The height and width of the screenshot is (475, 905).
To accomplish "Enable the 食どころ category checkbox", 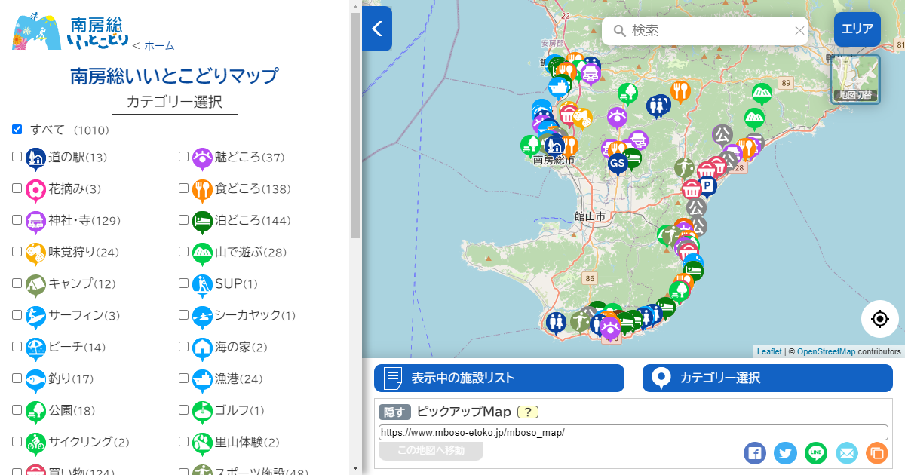I will tap(183, 188).
